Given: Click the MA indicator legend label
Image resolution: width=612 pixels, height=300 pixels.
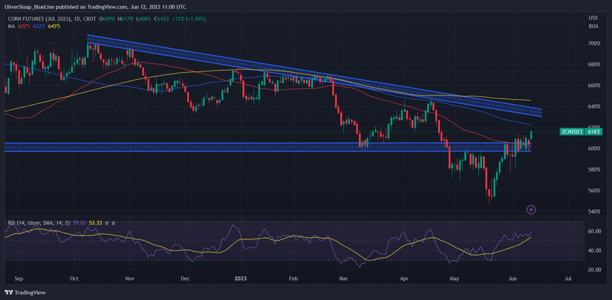Looking at the screenshot, I should [x=11, y=26].
